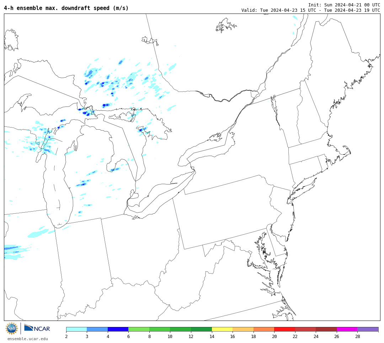Click the plot title '4-h ensemble max. downdraft speed'
The width and height of the screenshot is (384, 343).
click(x=66, y=8)
